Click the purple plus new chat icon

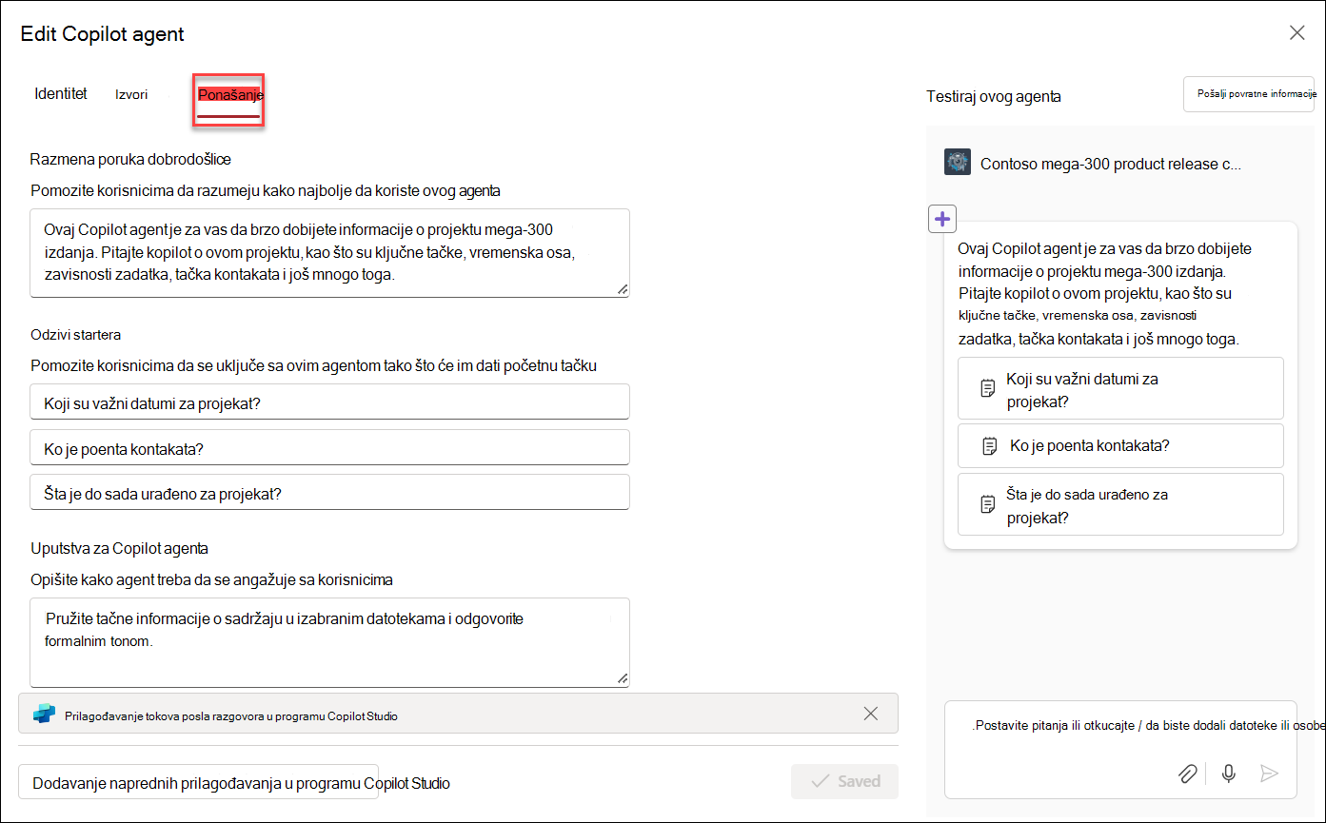click(942, 219)
